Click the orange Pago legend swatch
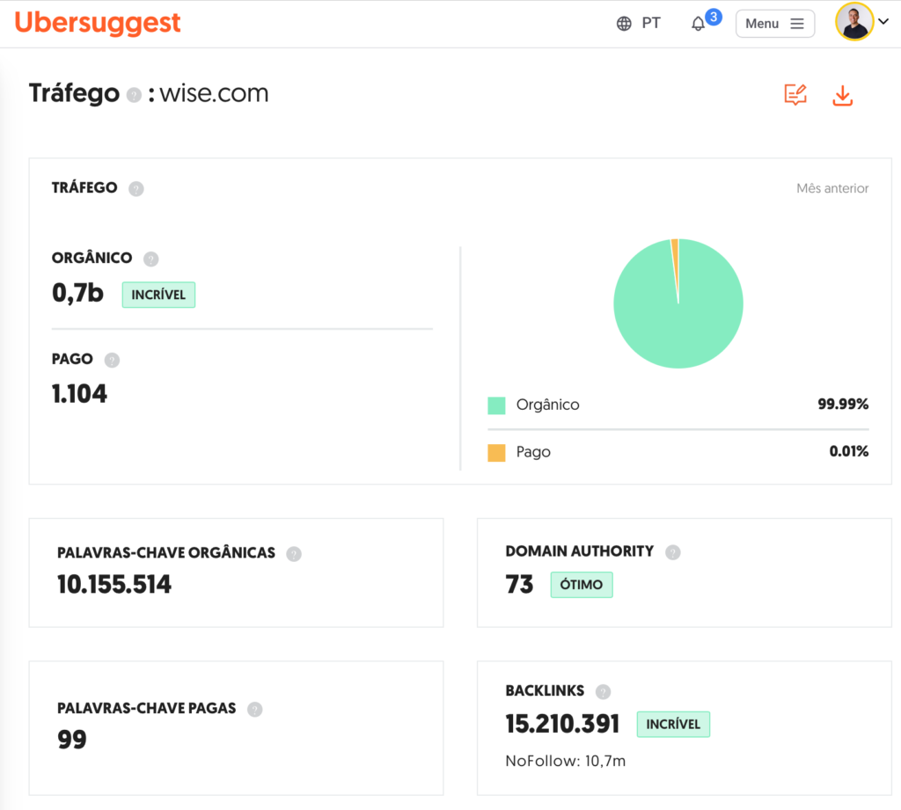The width and height of the screenshot is (901, 810). tap(496, 453)
